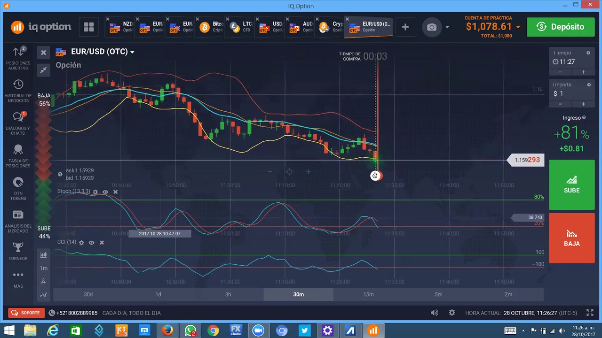Select the 30d time range
This screenshot has height=338, width=602.
pos(88,294)
